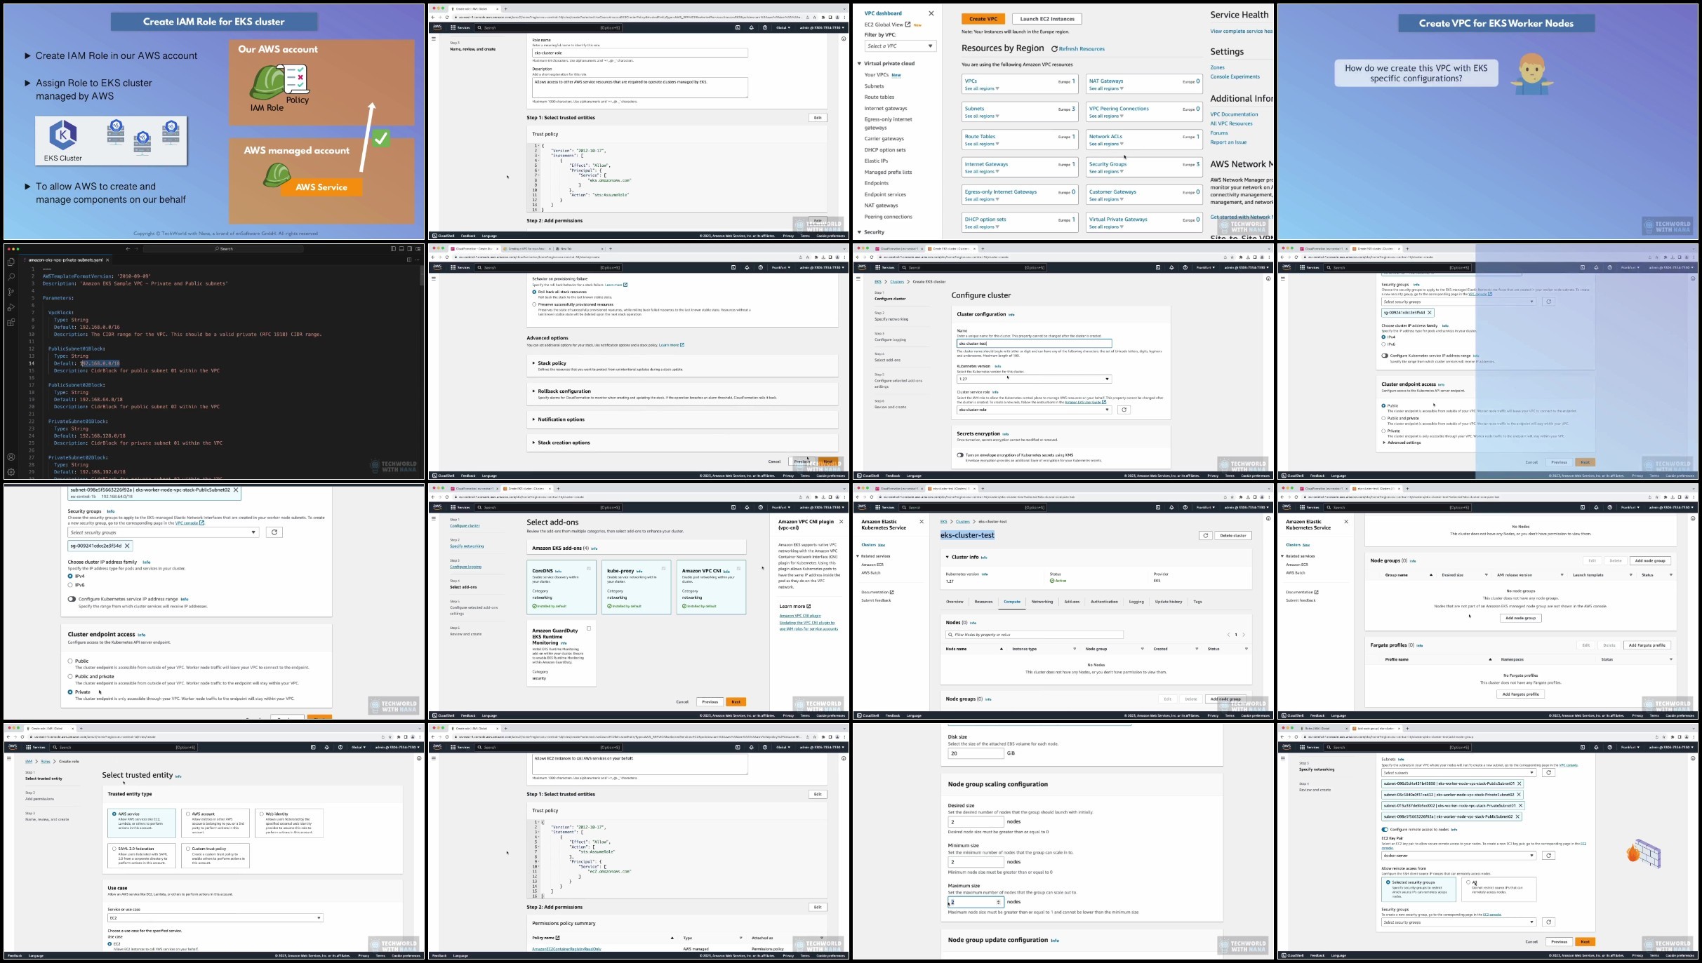Select Roll back all stack resources radio
This screenshot has height=963, width=1702.
coord(534,292)
